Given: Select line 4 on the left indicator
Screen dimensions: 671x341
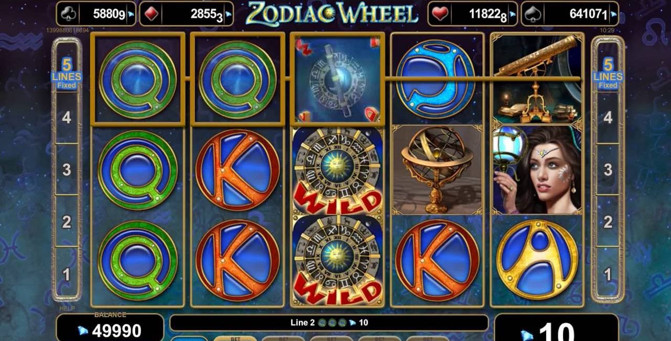Looking at the screenshot, I should pyautogui.click(x=67, y=118).
